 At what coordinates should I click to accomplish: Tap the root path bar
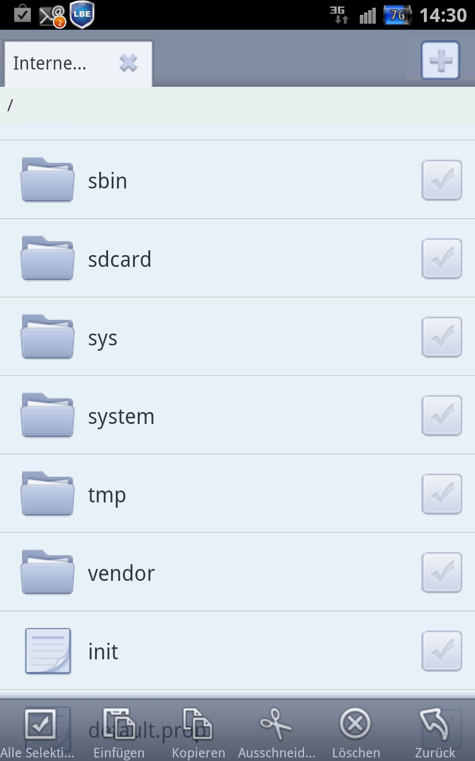[237, 105]
